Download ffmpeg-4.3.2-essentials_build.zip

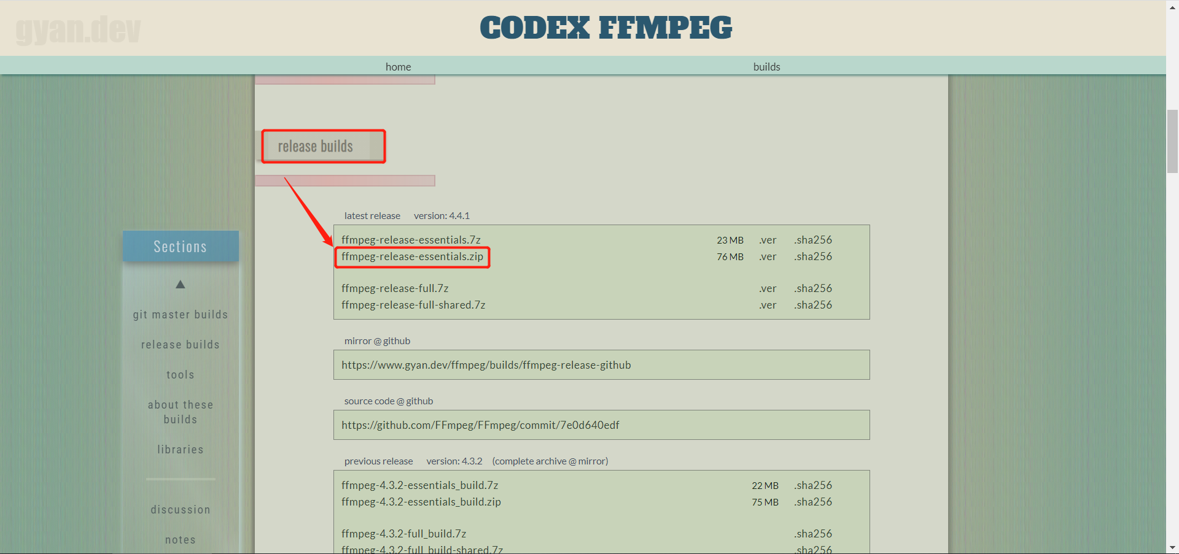click(x=421, y=502)
